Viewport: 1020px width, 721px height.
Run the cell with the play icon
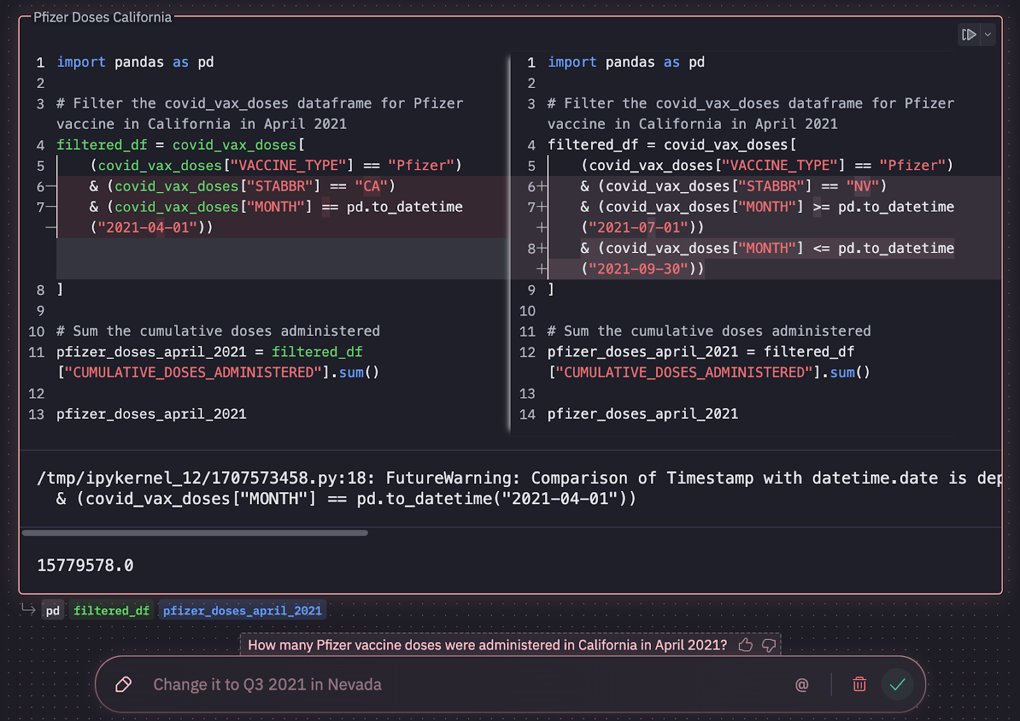(x=969, y=34)
